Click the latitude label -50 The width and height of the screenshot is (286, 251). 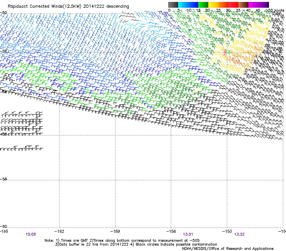pyautogui.click(x=3, y=13)
